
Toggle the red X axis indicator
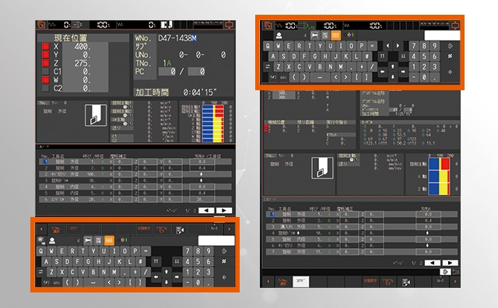[45, 47]
